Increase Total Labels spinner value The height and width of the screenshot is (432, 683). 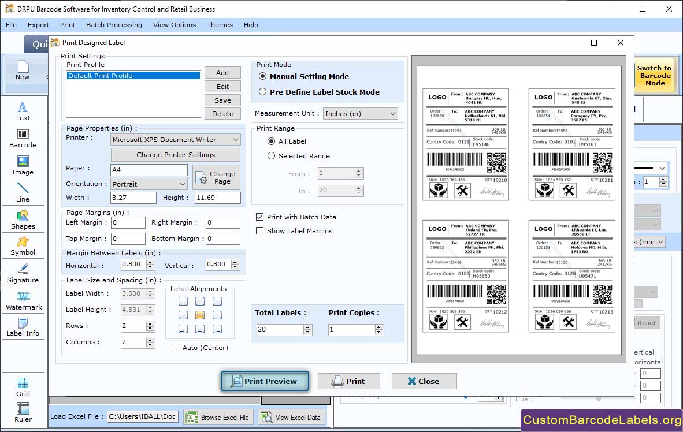307,327
